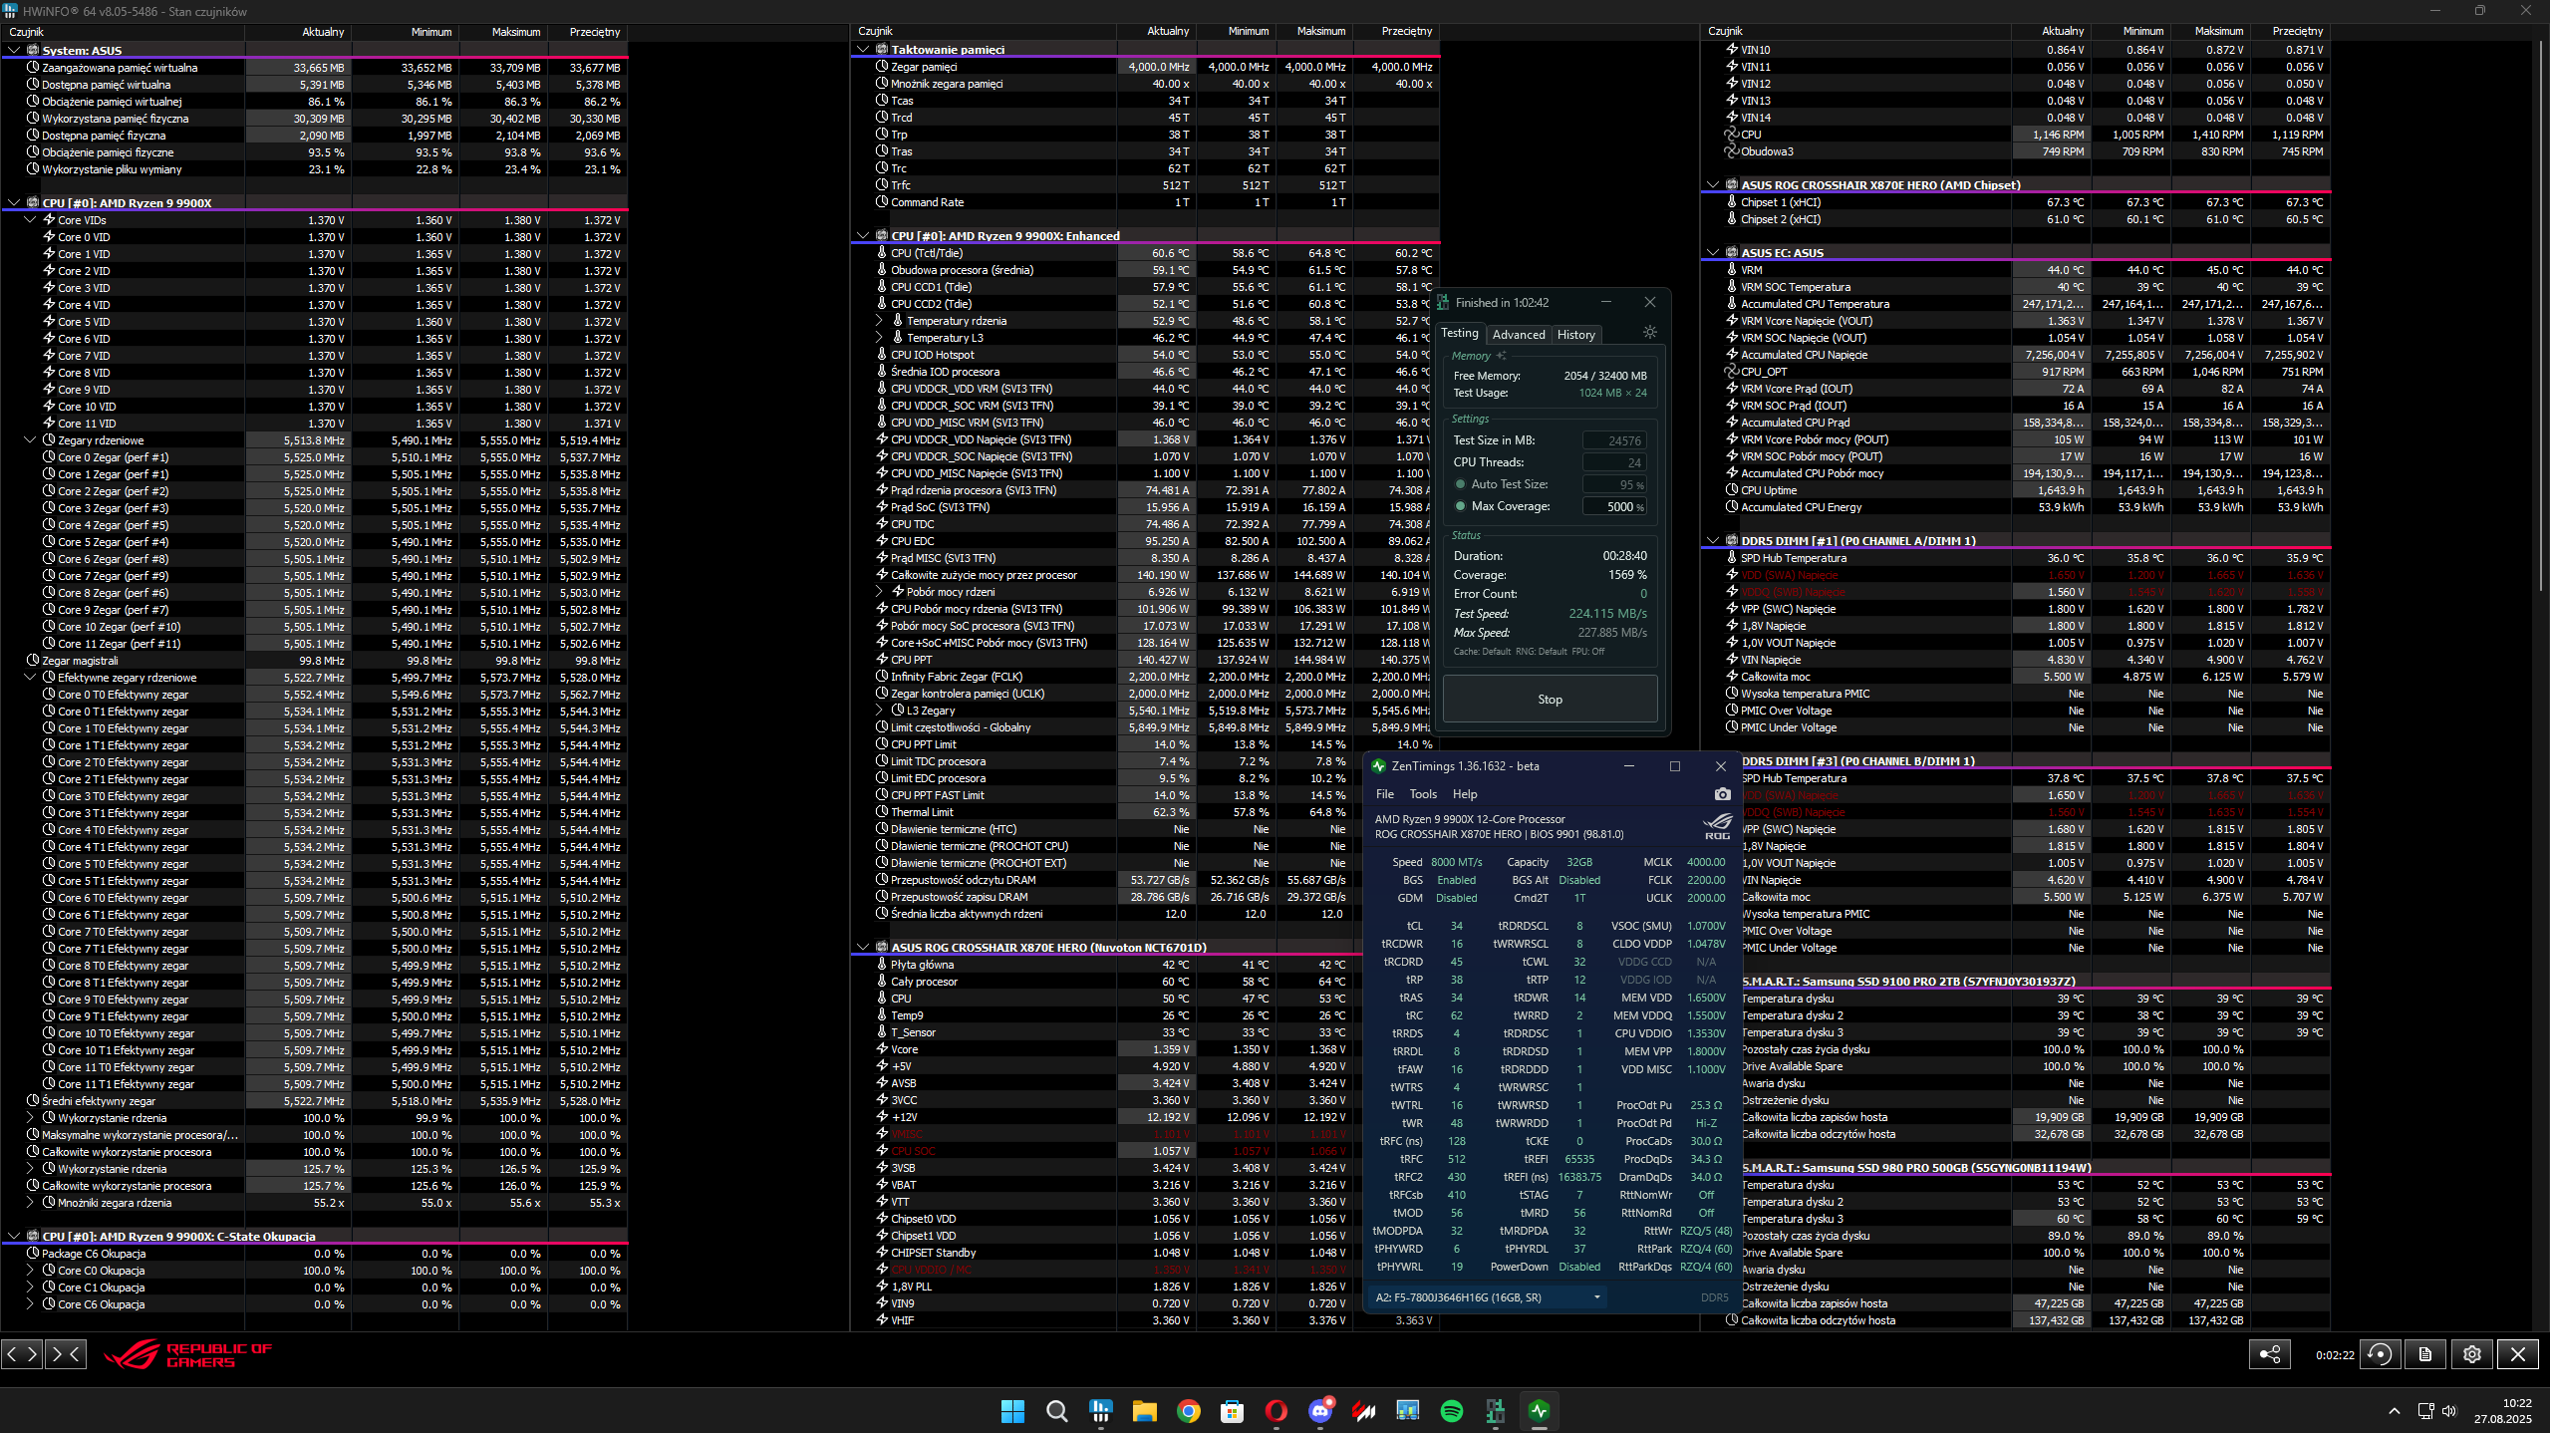Open Spotify from the taskbar
The image size is (2550, 1433).
coord(1451,1411)
